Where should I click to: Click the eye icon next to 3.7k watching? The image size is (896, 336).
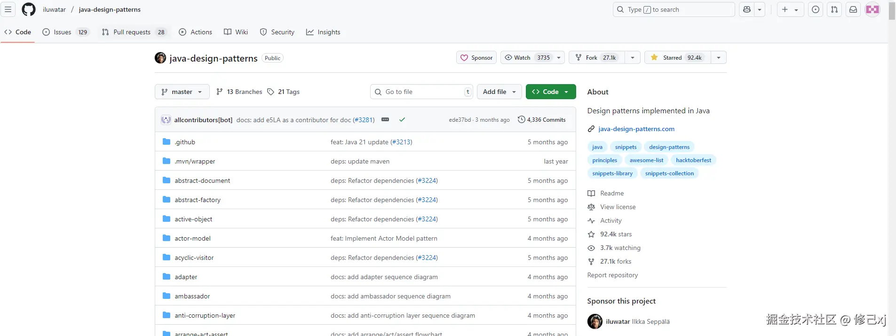pos(591,248)
